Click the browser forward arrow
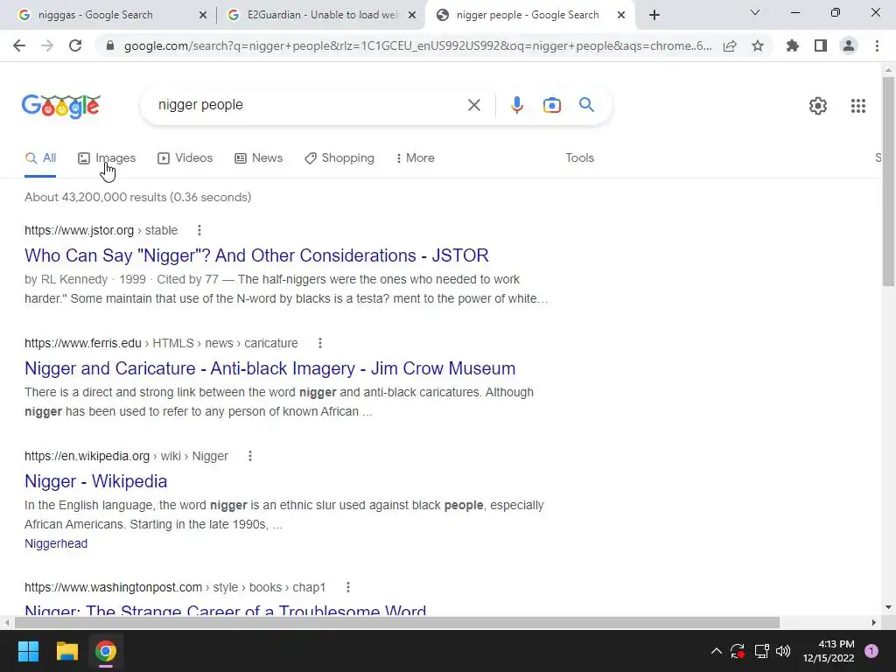 coord(47,45)
